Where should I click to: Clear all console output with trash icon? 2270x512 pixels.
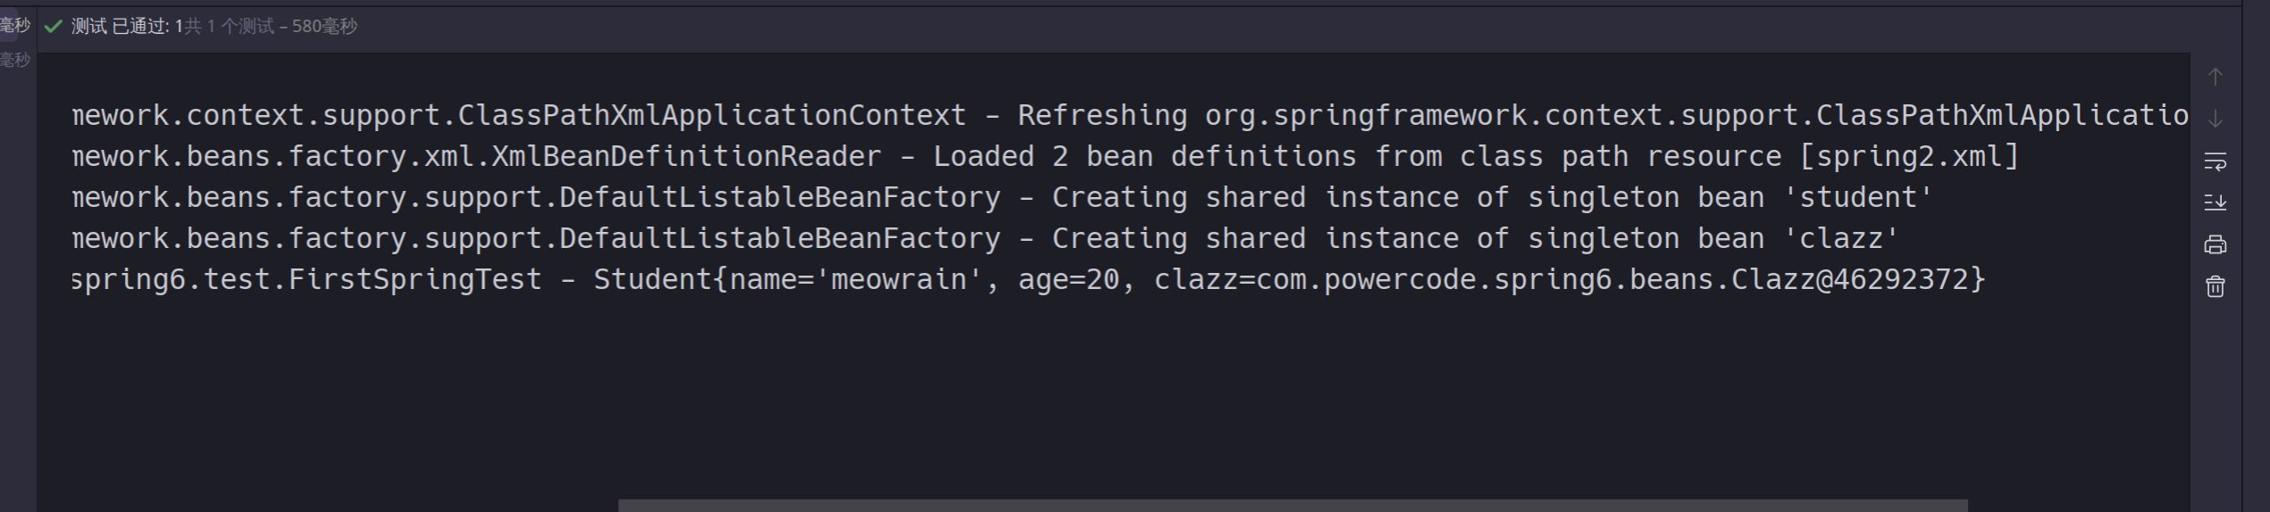point(2215,286)
